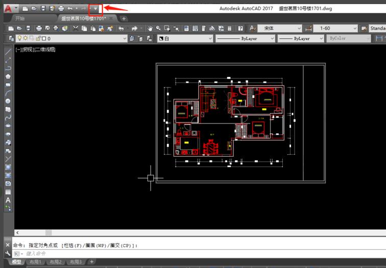
Task: Click Plot Preview icon in standard toolbar
Action: [47, 29]
